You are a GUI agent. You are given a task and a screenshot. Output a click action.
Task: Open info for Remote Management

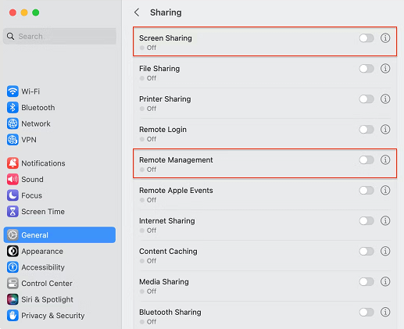pos(385,160)
